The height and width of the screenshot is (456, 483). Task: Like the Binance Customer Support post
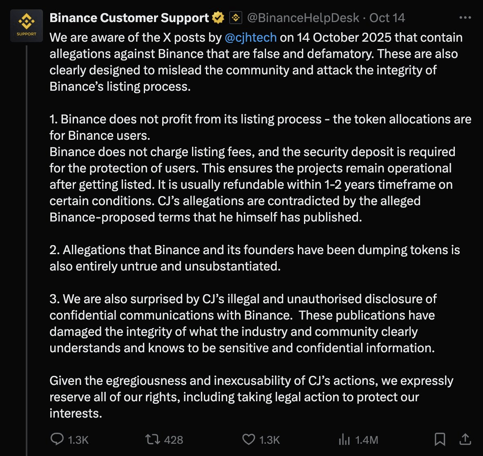248,439
